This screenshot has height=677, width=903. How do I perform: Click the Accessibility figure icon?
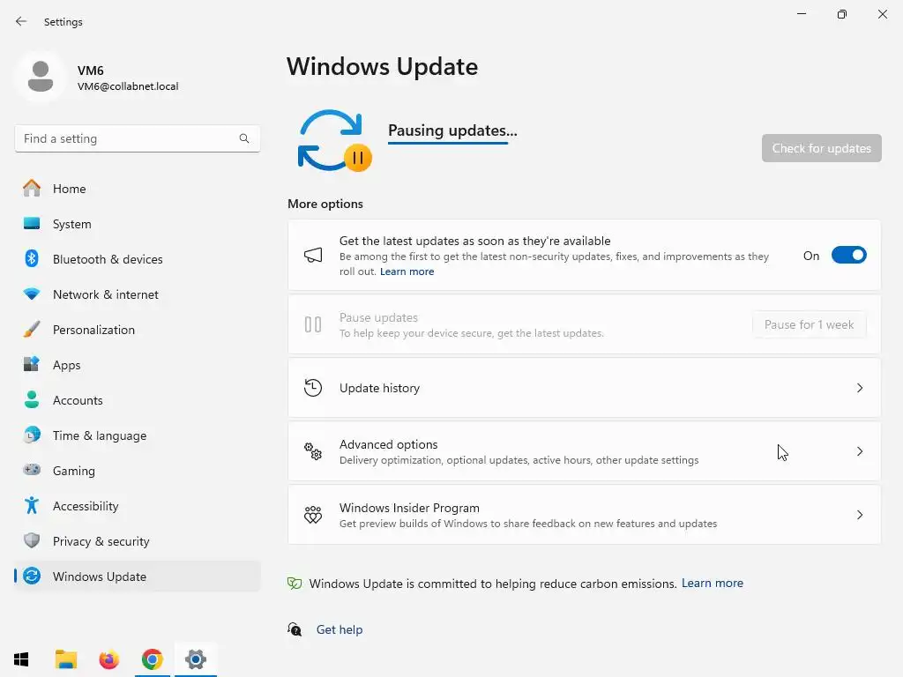[32, 505]
